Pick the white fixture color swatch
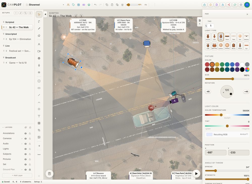This screenshot has width=252, height=184. [x=242, y=64]
